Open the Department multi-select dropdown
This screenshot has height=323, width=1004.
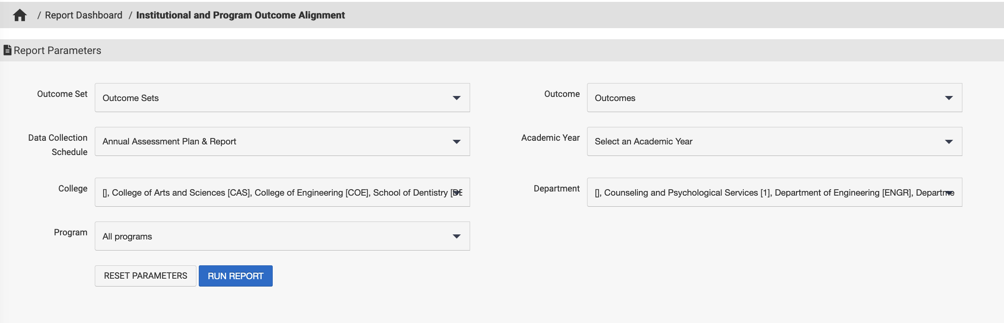pyautogui.click(x=774, y=192)
